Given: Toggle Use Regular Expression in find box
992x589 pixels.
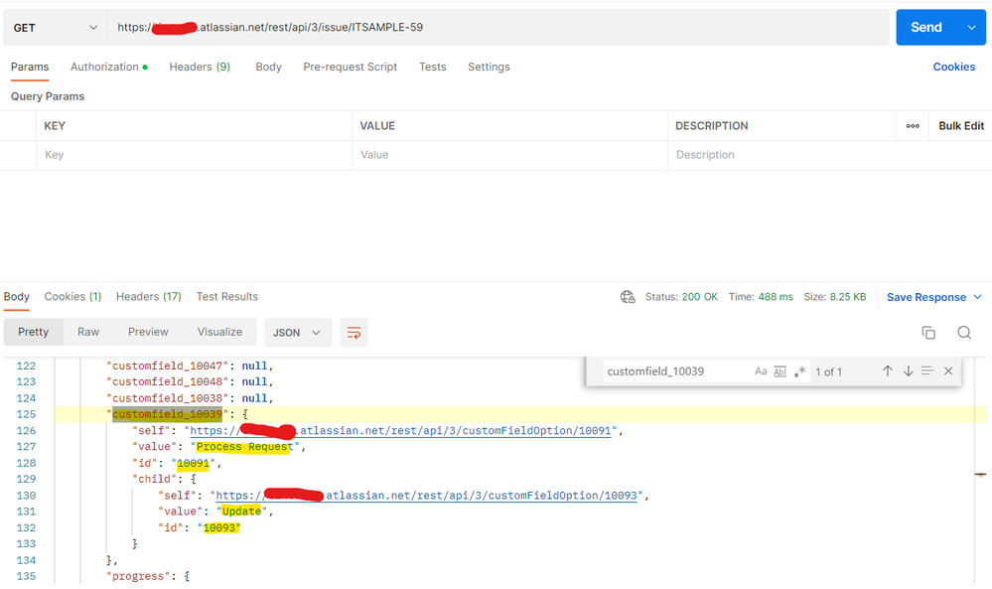Looking at the screenshot, I should 800,371.
